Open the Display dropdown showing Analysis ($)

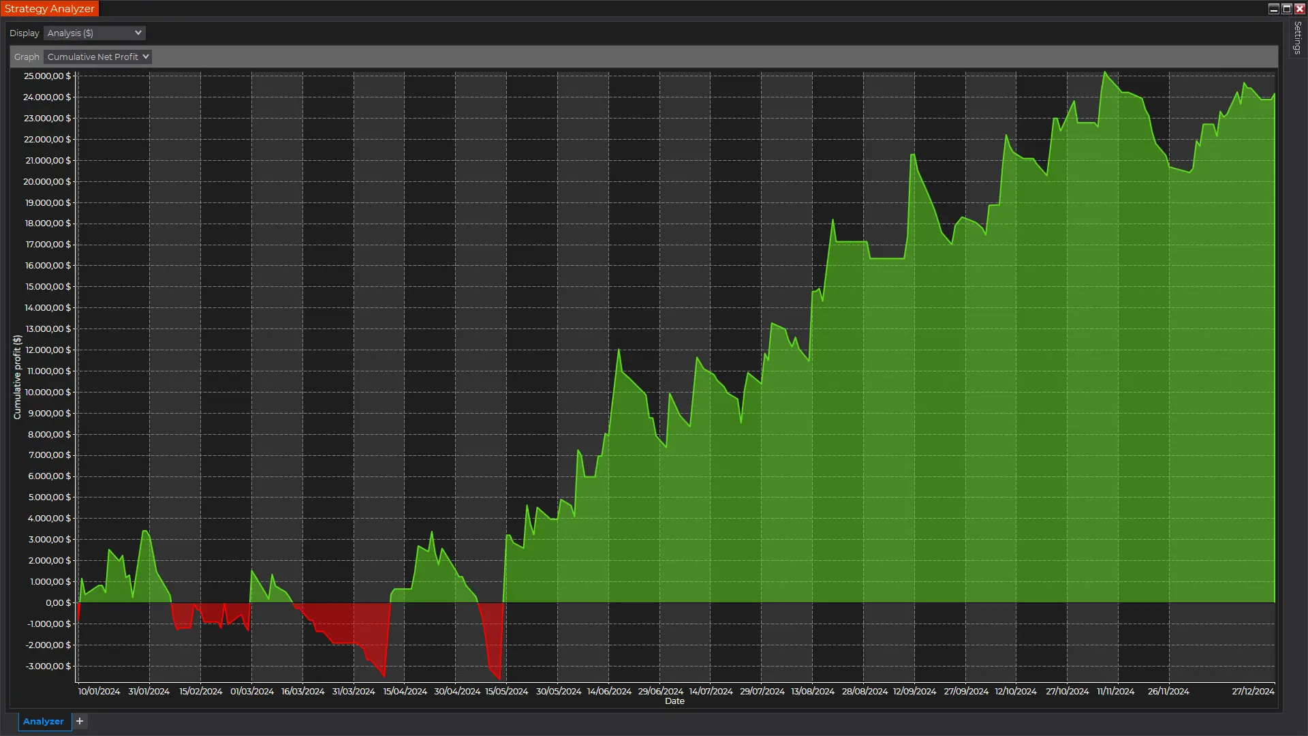(94, 33)
